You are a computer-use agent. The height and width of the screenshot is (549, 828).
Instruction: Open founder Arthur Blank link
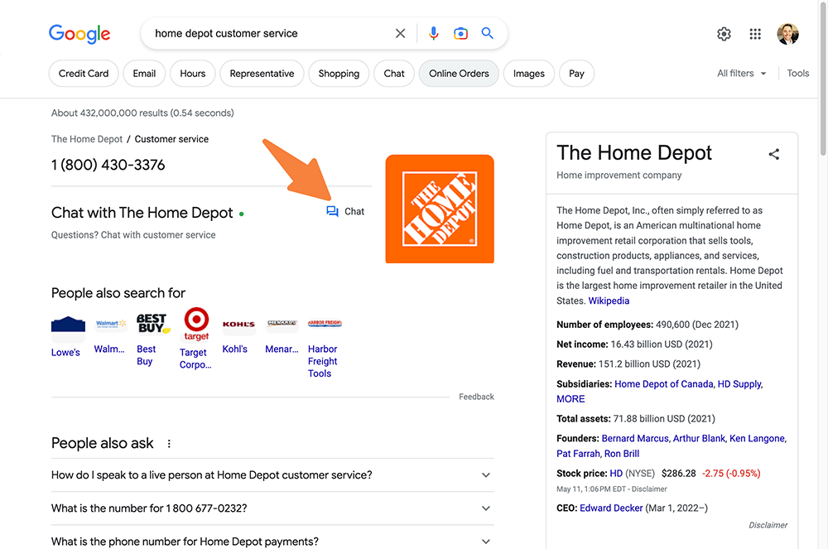click(699, 439)
